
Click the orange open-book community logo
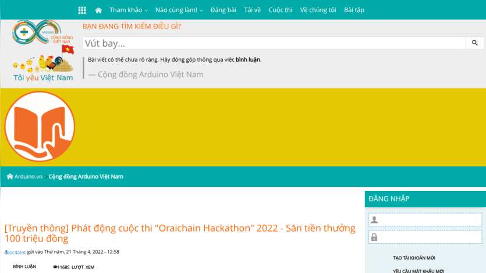coord(40,126)
